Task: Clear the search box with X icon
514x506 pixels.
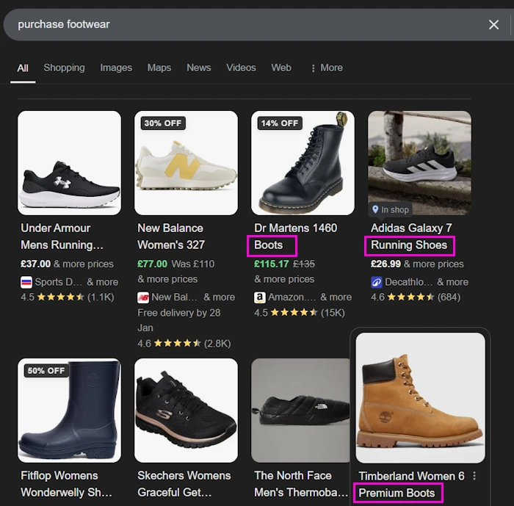Action: coord(493,24)
